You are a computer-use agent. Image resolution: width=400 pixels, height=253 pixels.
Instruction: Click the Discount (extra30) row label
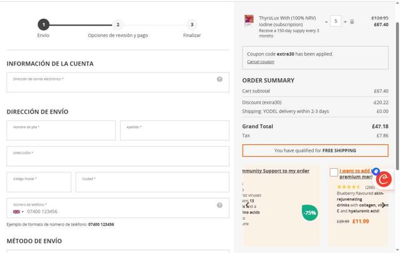click(x=262, y=102)
